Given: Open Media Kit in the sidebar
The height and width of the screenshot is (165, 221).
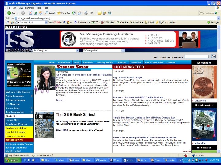Looking at the screenshot, I should coord(19,116).
